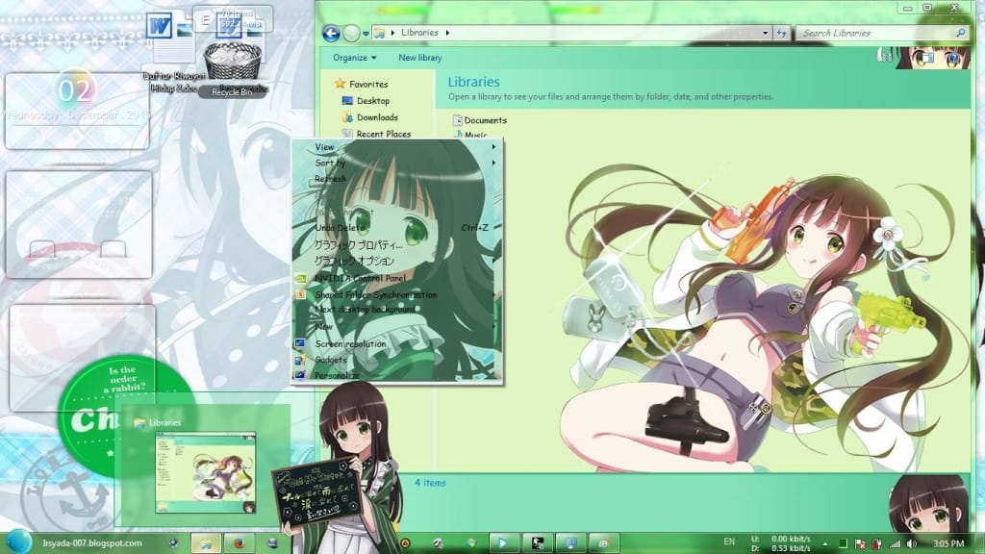Refresh the search with the refresh arrow
985x554 pixels.
pos(782,32)
